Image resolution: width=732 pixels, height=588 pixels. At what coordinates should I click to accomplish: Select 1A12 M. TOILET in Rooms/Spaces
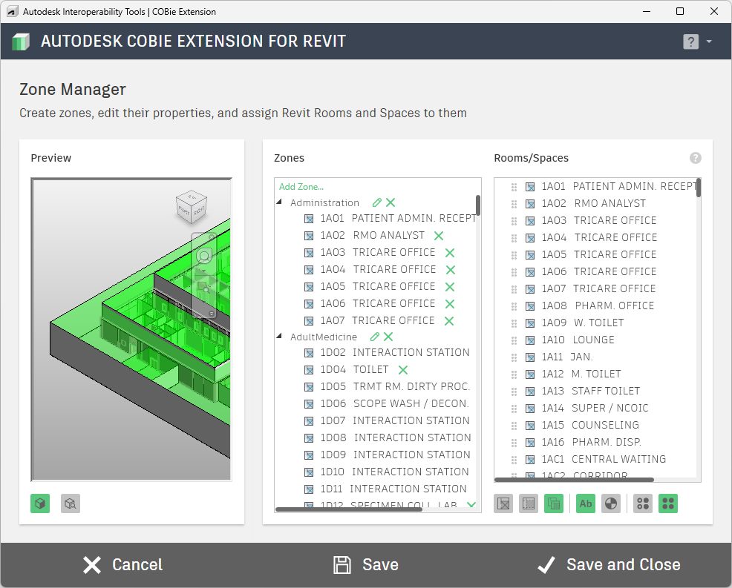click(574, 374)
